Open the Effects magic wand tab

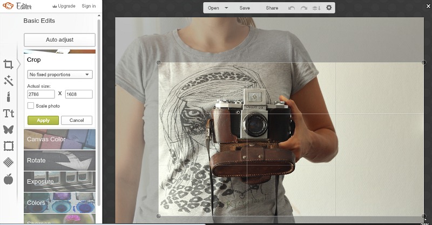point(9,81)
